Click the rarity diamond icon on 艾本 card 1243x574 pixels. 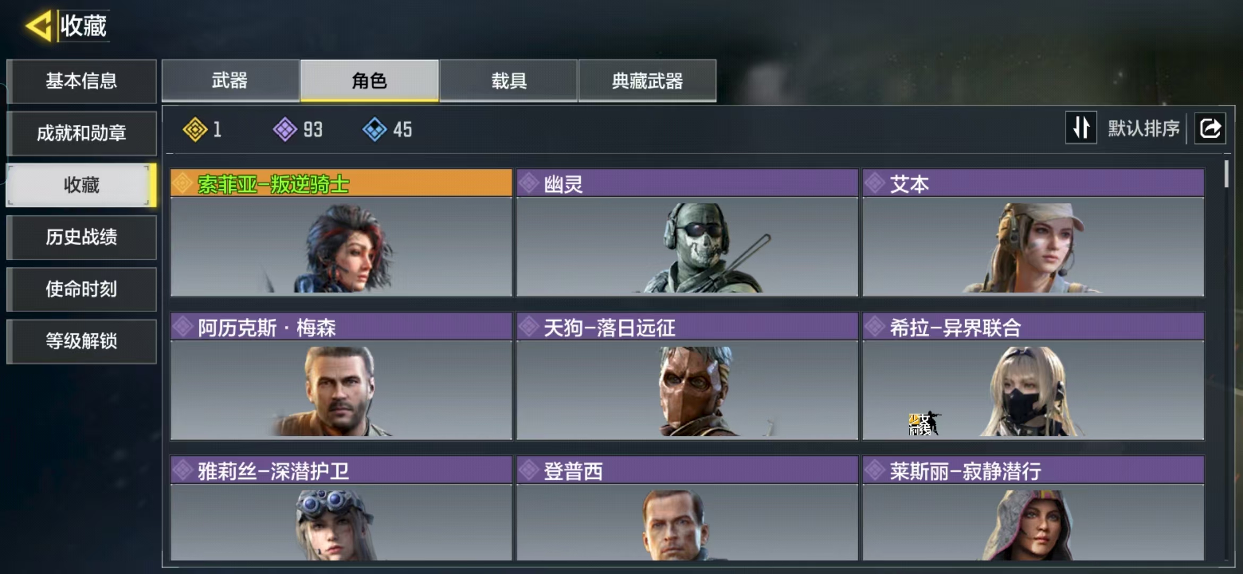point(875,183)
